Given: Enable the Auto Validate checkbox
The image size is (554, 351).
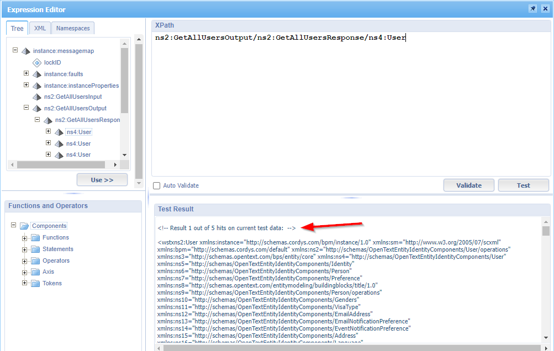Looking at the screenshot, I should coord(157,186).
